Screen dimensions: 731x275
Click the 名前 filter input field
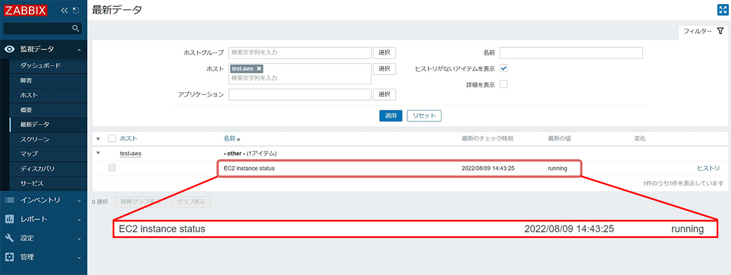(571, 52)
